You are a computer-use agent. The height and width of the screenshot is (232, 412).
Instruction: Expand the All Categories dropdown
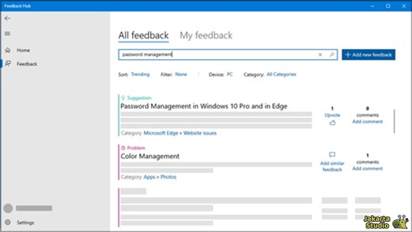click(x=281, y=75)
